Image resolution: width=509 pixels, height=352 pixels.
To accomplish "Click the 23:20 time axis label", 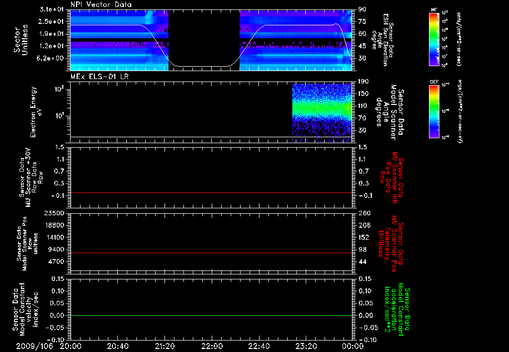I will click(x=306, y=346).
